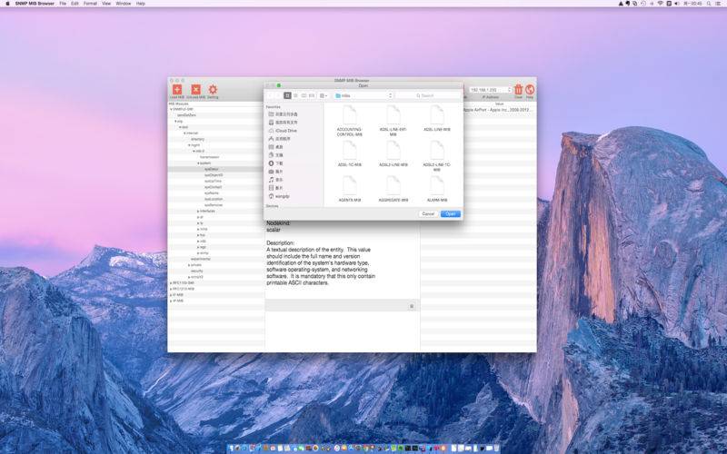
Task: Open the Setting gear icon
Action: coord(213,89)
